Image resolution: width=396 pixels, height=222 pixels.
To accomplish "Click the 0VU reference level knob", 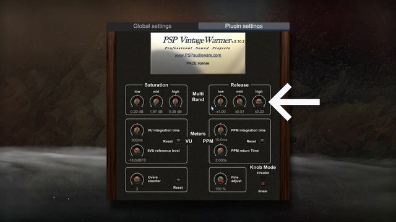I will point(137,150).
